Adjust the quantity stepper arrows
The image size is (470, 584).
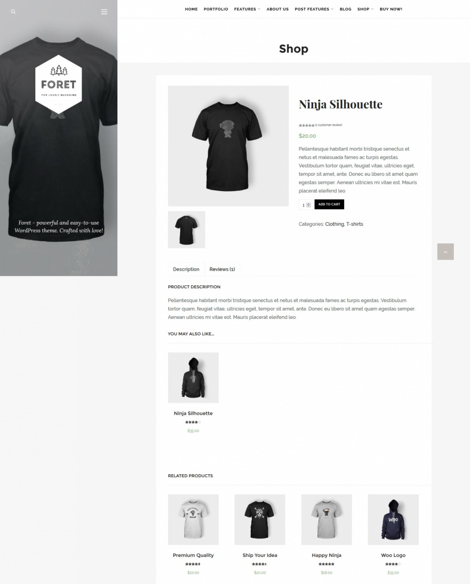[308, 205]
